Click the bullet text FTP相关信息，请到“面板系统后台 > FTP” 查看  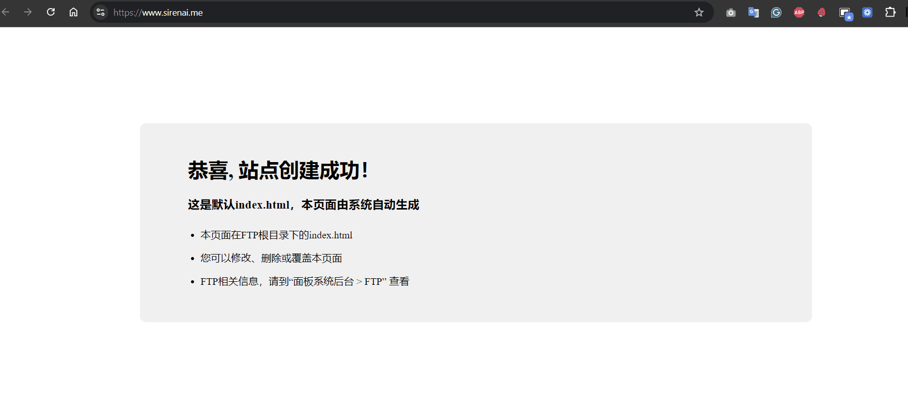(x=305, y=281)
